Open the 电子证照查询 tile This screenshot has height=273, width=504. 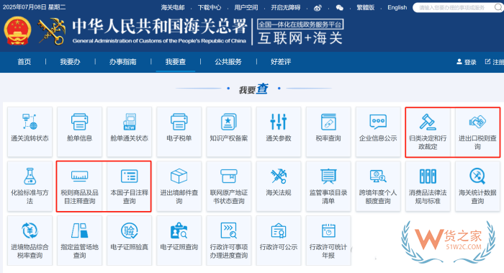(179, 241)
